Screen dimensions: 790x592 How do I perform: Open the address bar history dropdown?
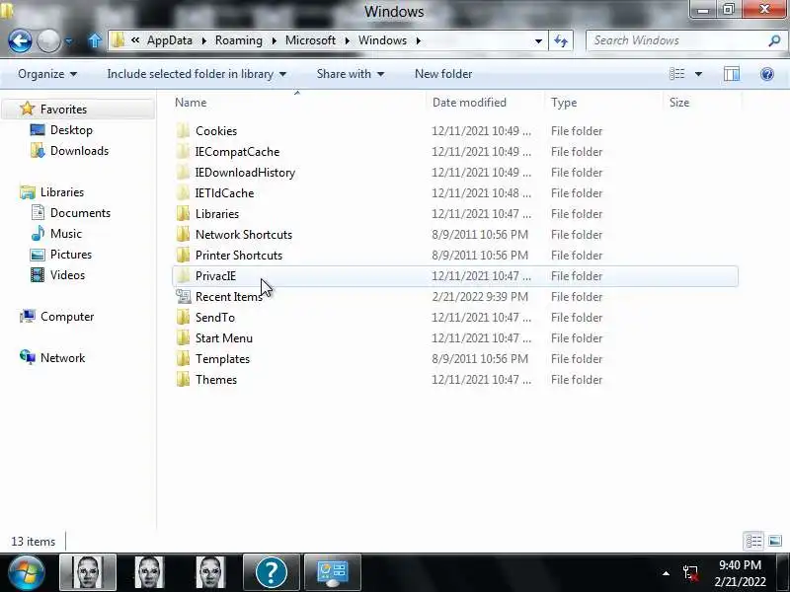(538, 40)
